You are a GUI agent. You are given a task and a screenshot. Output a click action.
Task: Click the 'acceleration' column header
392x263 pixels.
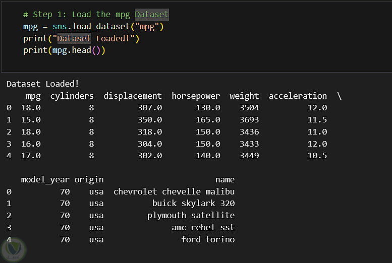click(x=298, y=96)
